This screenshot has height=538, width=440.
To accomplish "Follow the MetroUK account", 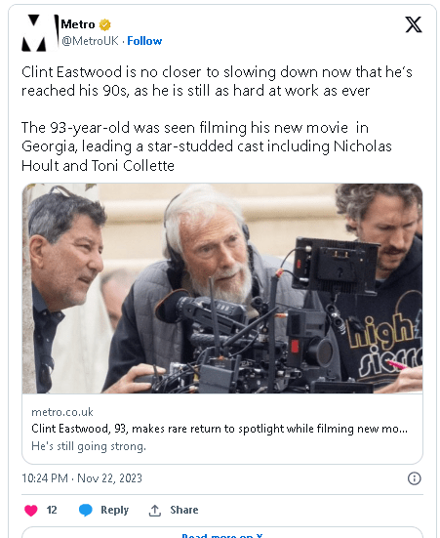I will point(144,41).
